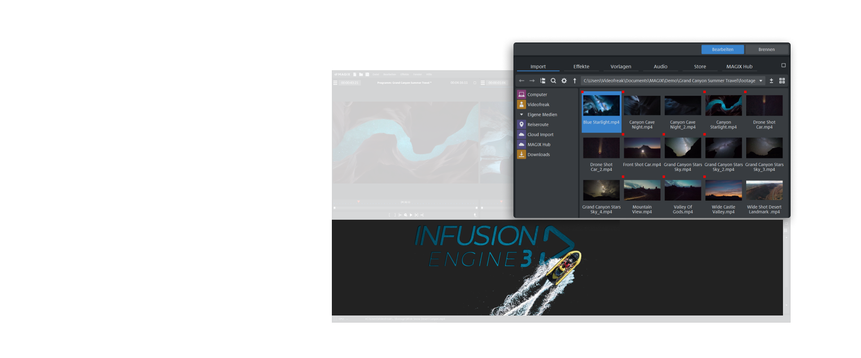Open the Hilfe menu
Screen dimensions: 861x358
[429, 74]
